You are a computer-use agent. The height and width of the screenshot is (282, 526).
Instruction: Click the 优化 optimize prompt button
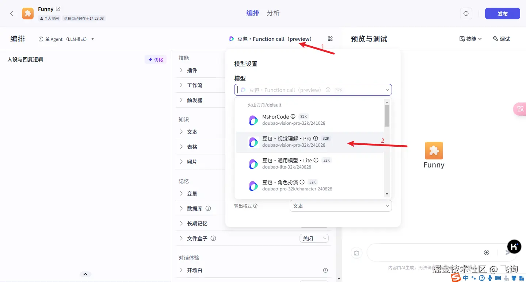(156, 59)
